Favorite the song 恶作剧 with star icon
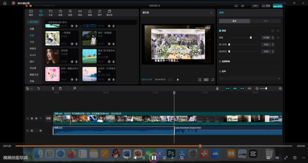308x163 pixels. (x=72, y=61)
